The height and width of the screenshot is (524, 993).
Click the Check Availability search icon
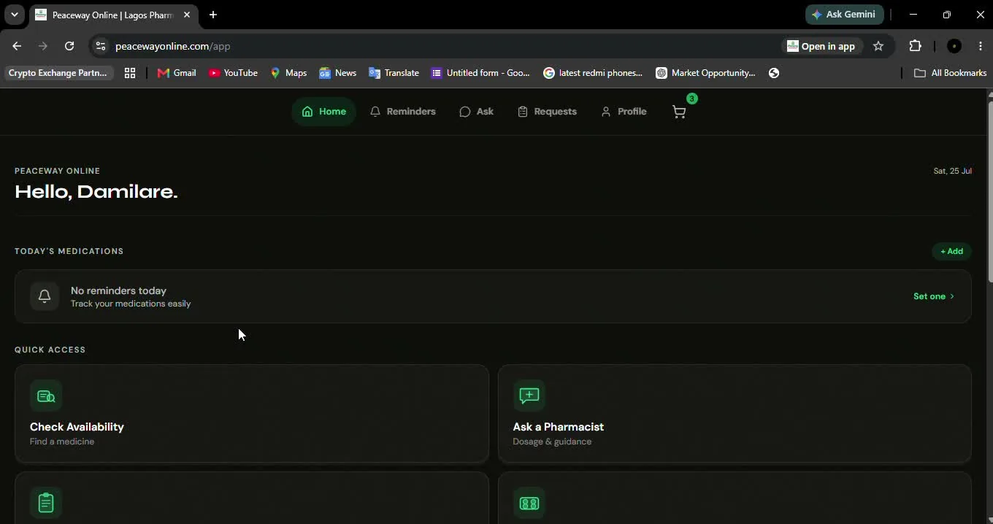pyautogui.click(x=46, y=396)
